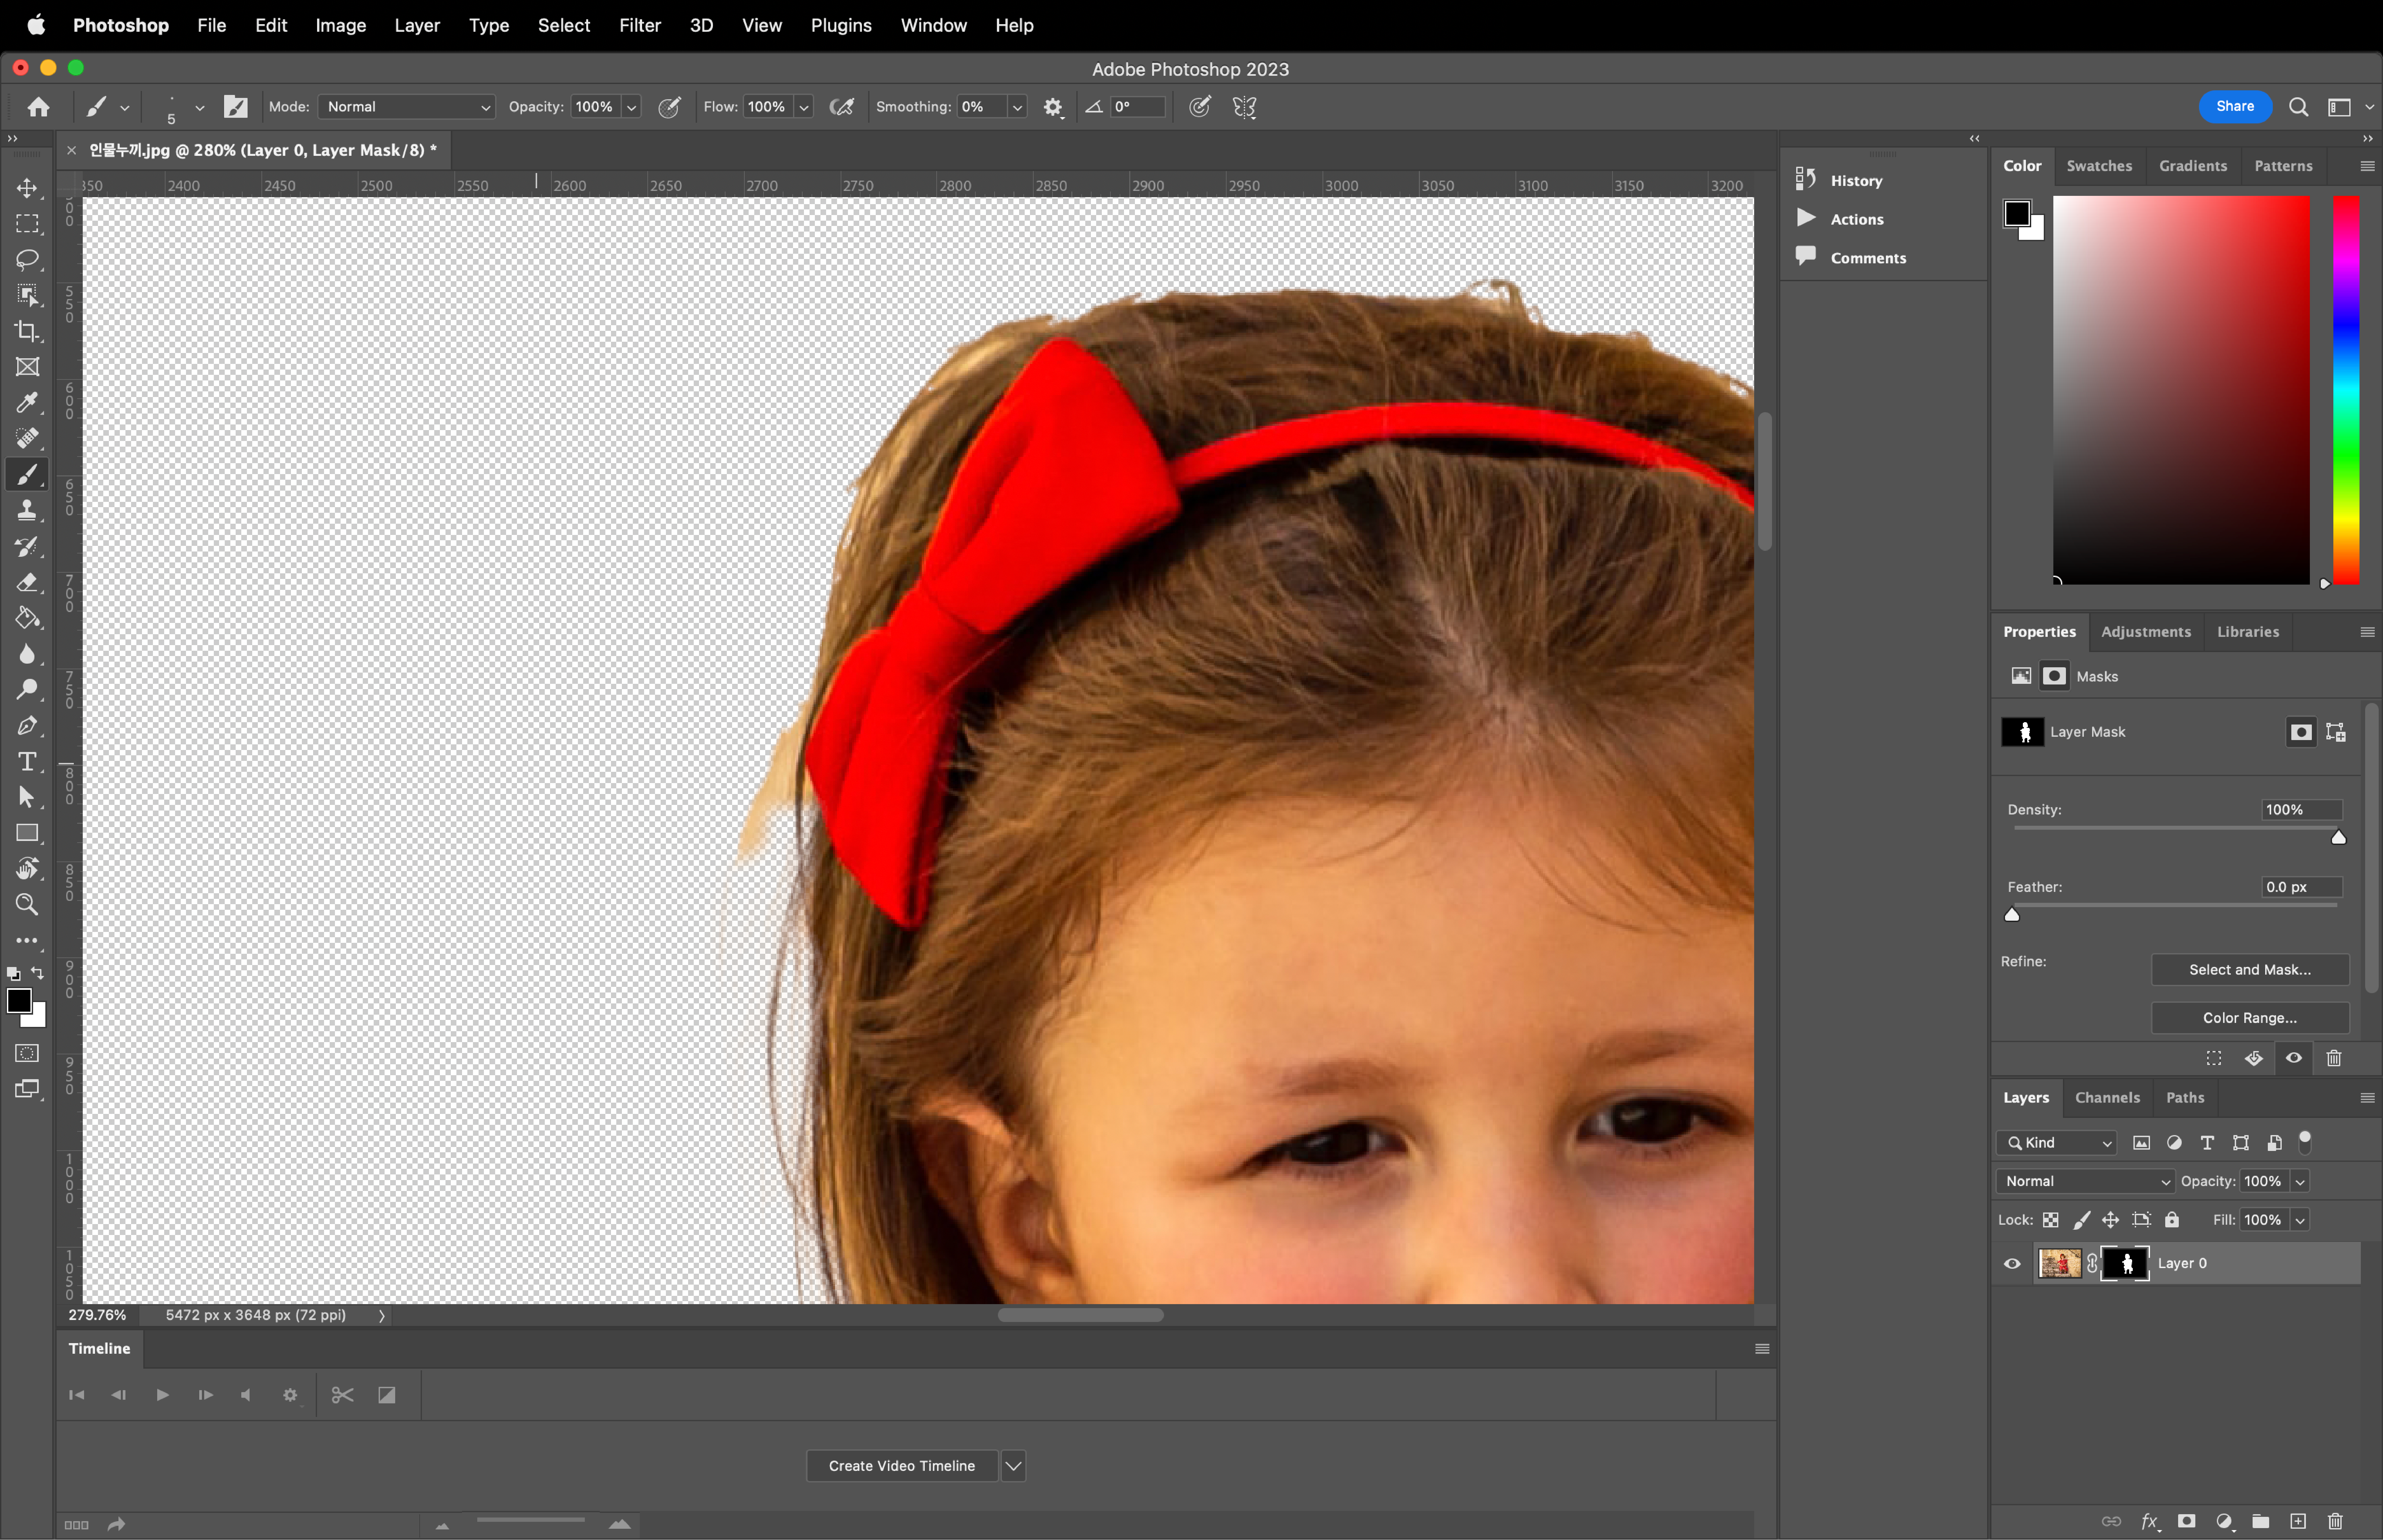Switch to the Adjustments tab
2383x1540 pixels.
point(2146,632)
